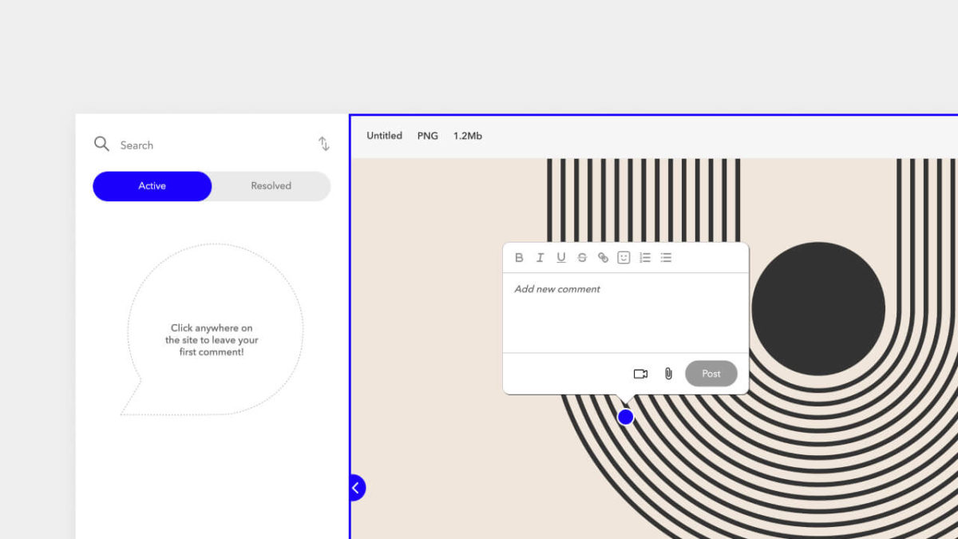Open the Untitled file name label
Screen dimensions: 958x539
pos(384,136)
